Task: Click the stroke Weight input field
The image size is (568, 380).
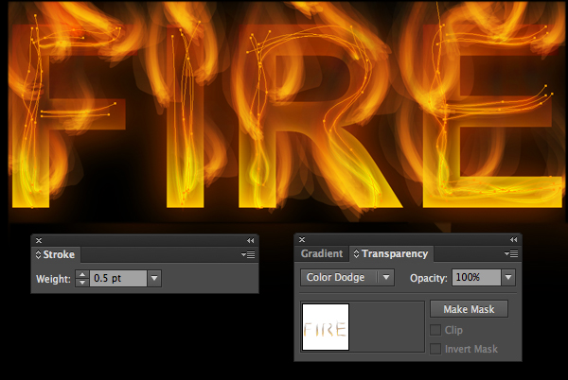Action: 118,279
